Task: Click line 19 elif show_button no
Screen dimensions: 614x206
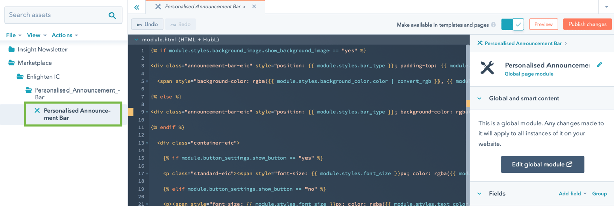Action: pyautogui.click(x=245, y=189)
